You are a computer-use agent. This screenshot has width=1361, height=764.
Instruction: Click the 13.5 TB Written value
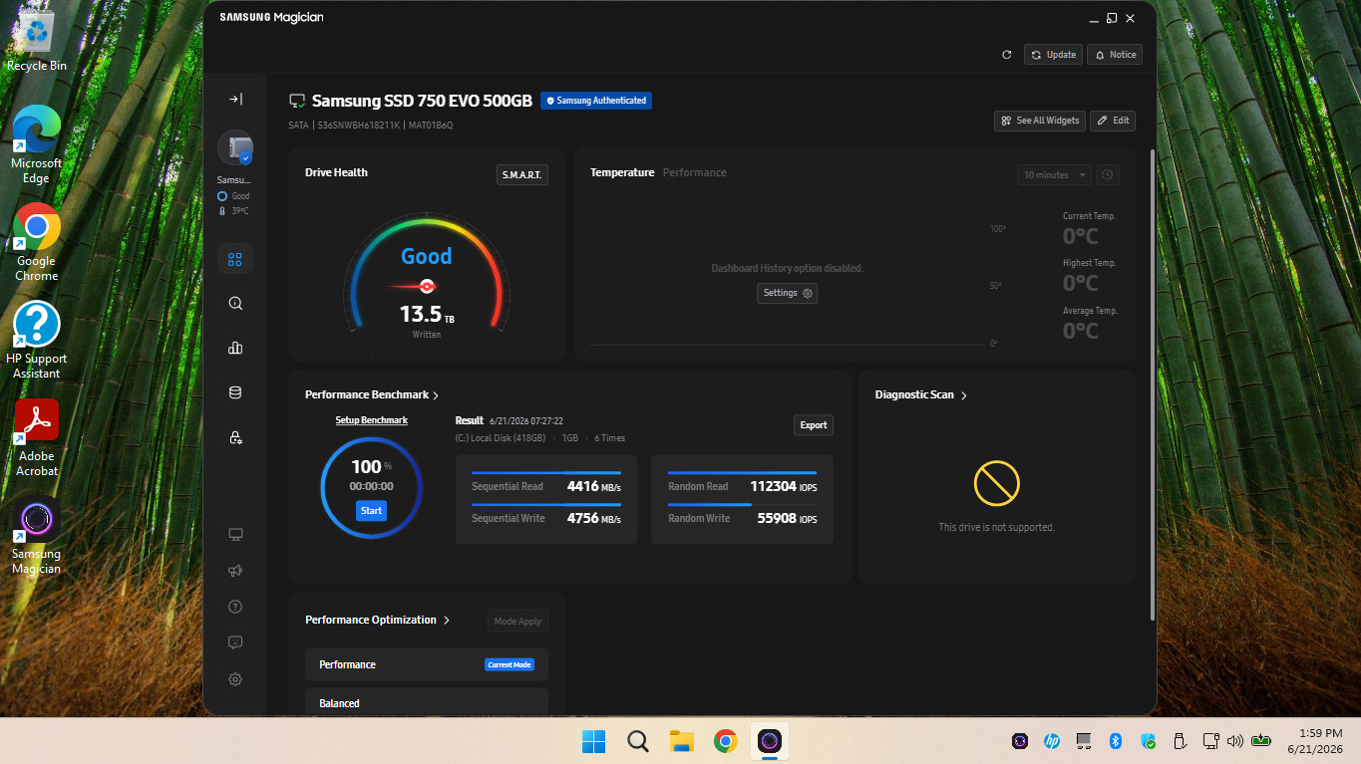pyautogui.click(x=427, y=316)
